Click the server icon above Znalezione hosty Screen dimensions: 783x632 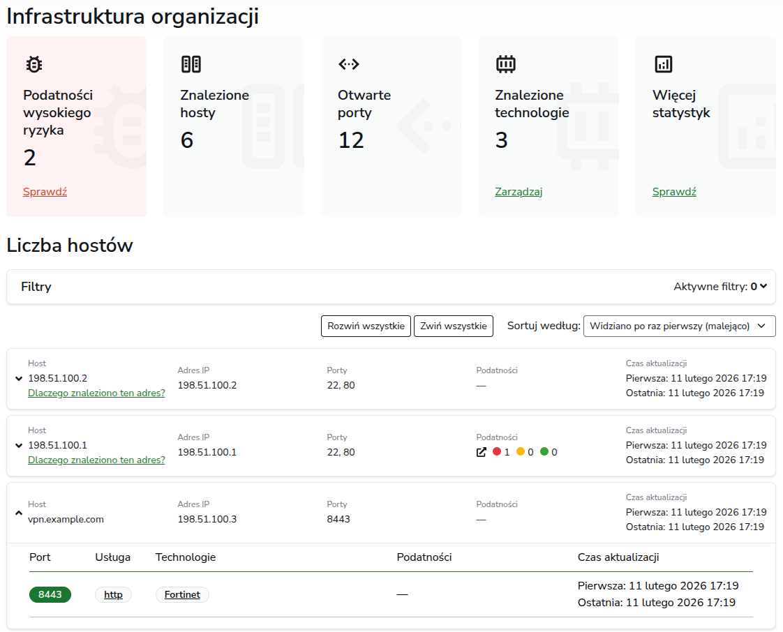point(191,64)
